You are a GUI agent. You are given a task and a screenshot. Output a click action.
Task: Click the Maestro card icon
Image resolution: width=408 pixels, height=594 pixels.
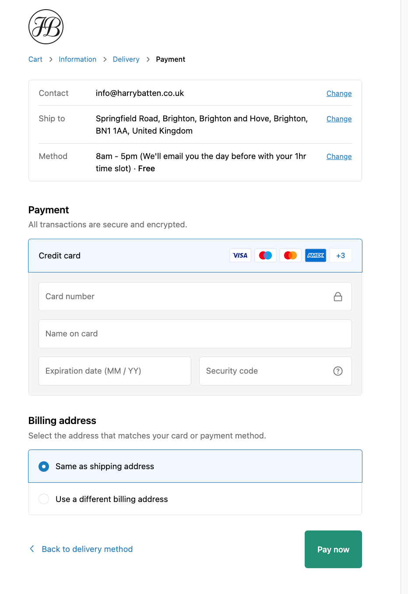point(265,255)
